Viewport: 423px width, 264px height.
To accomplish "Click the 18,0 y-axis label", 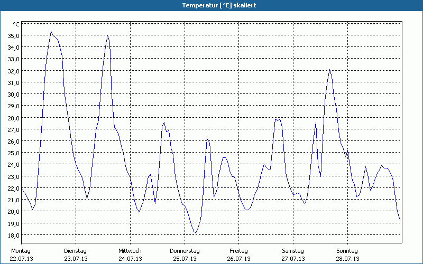I will point(13,234).
